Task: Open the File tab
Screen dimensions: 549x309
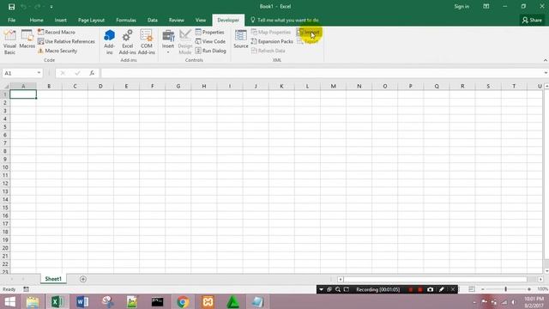Action: click(x=11, y=20)
